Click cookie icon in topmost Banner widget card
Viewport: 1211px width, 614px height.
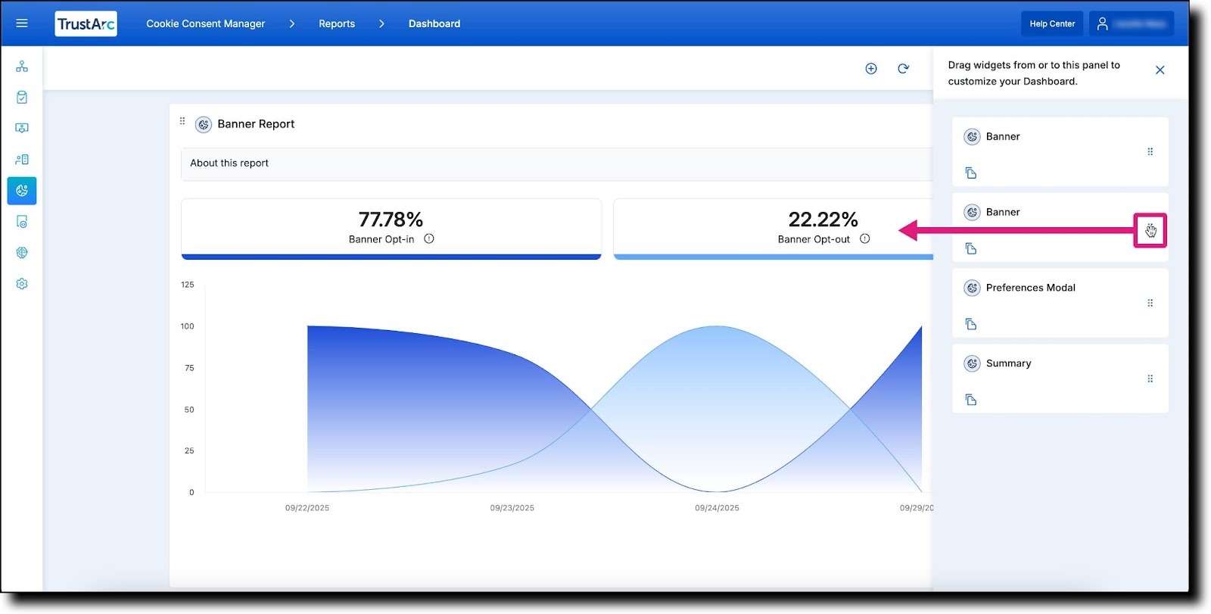tap(973, 137)
